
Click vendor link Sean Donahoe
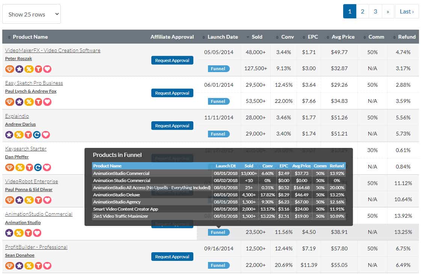[x=20, y=255]
